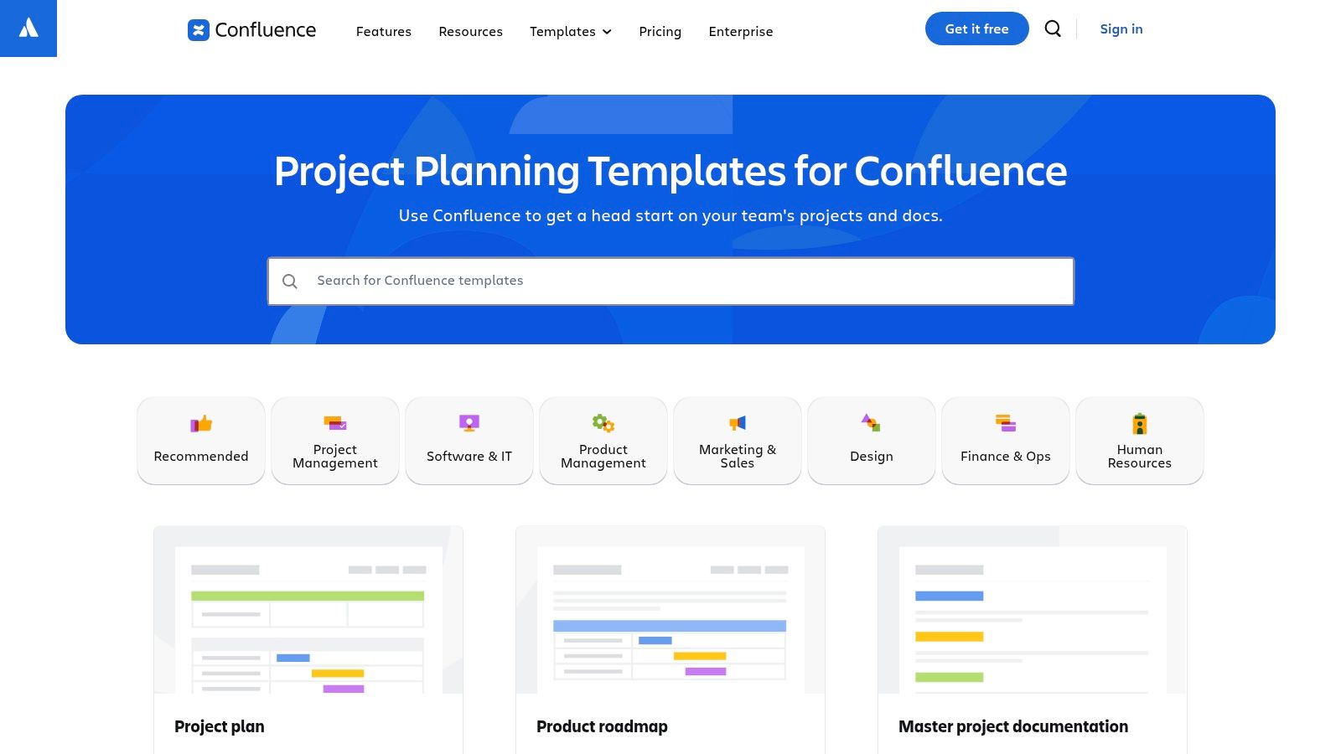
Task: Select the Recommended thumbs-up category
Action: [x=201, y=441]
